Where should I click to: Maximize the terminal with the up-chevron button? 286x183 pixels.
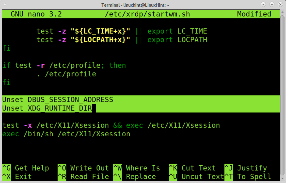pos(272,4)
